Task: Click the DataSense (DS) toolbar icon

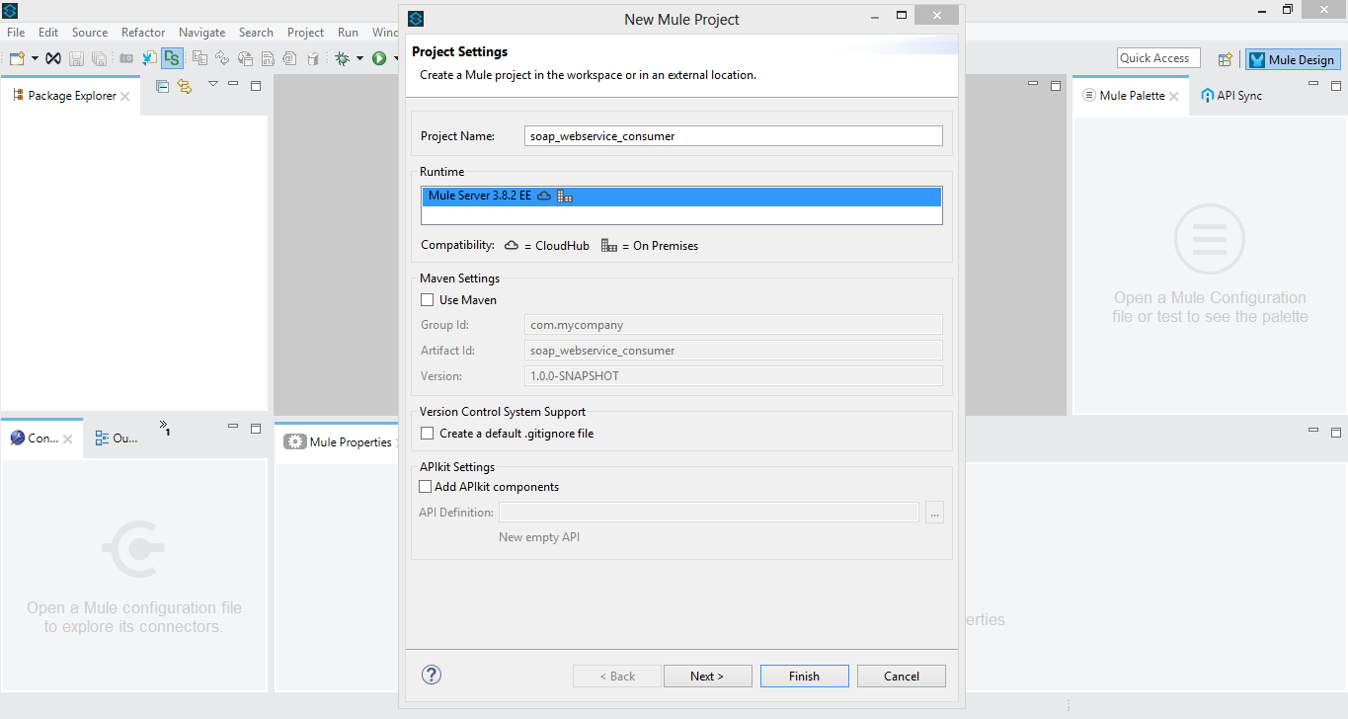Action: 172,58
